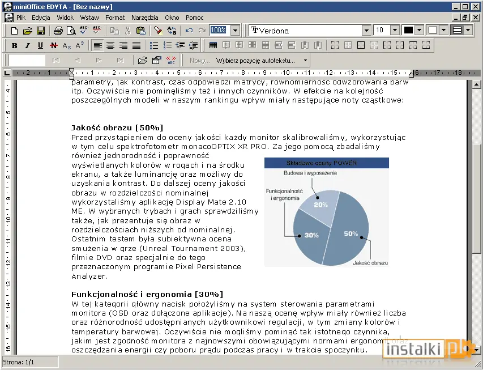Center the paragraph text

[x=110, y=46]
